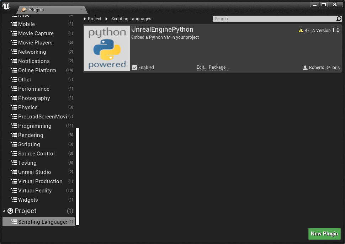Click the list icon beside Mobile
The image size is (345, 244).
[x=14, y=24]
